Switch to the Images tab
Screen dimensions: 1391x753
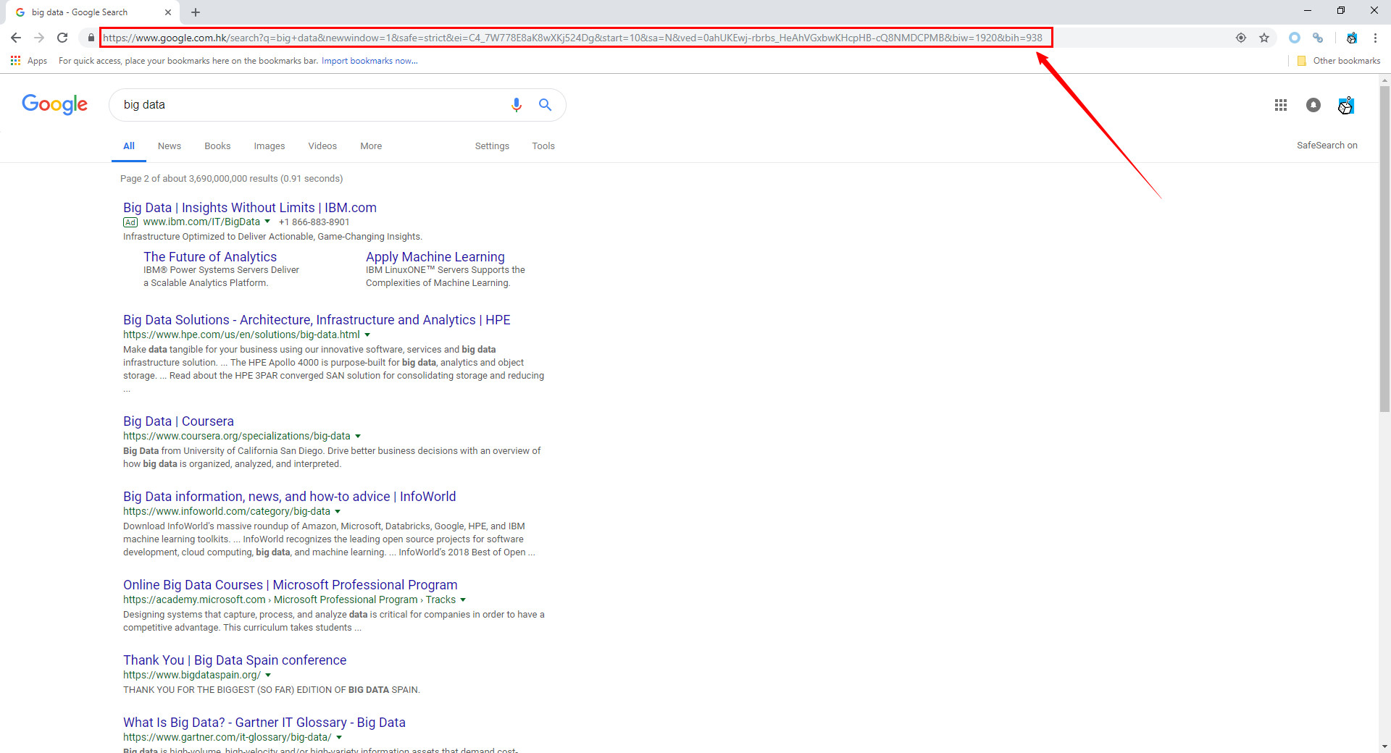coord(270,146)
